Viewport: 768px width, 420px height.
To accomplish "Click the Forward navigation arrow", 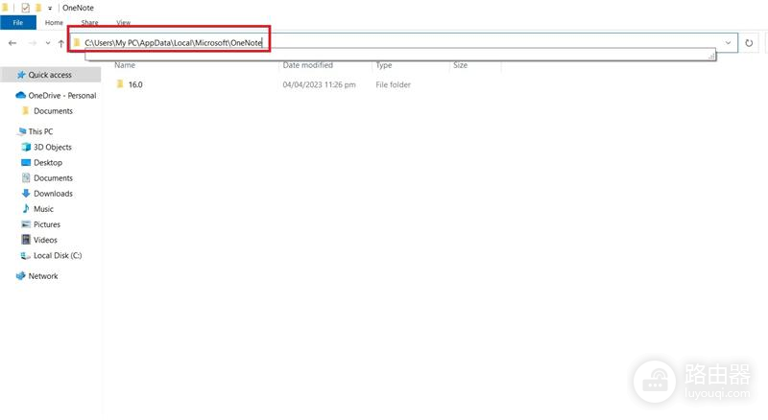I will [x=33, y=43].
